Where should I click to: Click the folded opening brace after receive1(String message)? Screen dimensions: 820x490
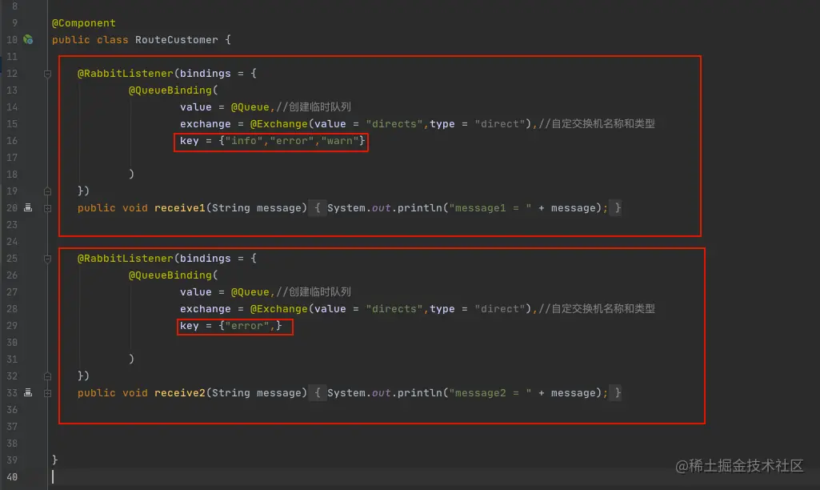coord(318,208)
